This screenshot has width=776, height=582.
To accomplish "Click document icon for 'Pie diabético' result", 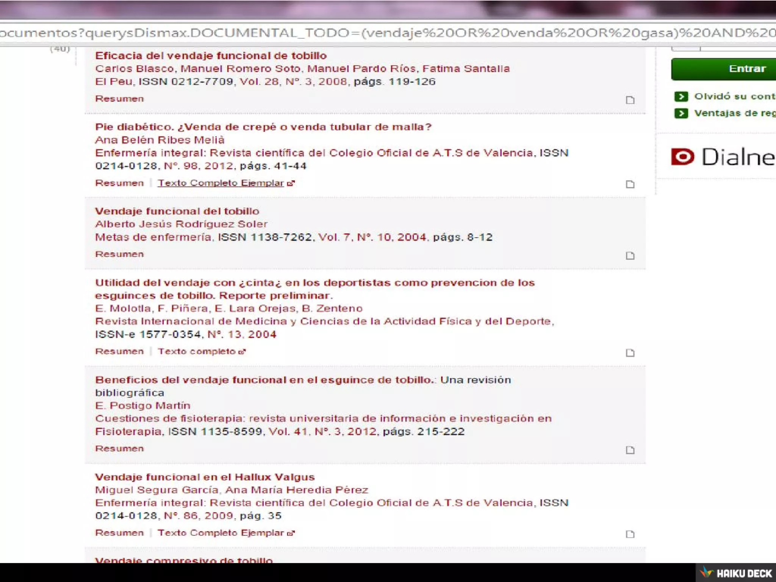I will (x=630, y=184).
